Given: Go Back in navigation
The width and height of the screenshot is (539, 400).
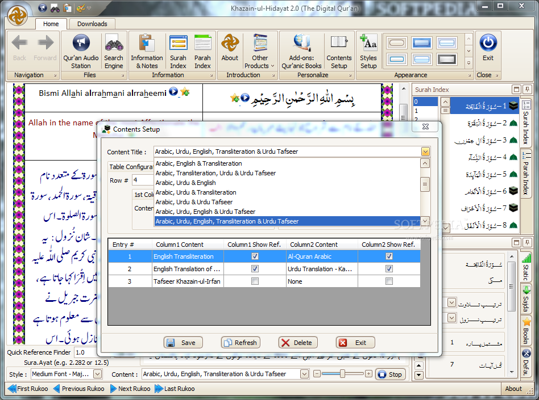Looking at the screenshot, I should 19,48.
